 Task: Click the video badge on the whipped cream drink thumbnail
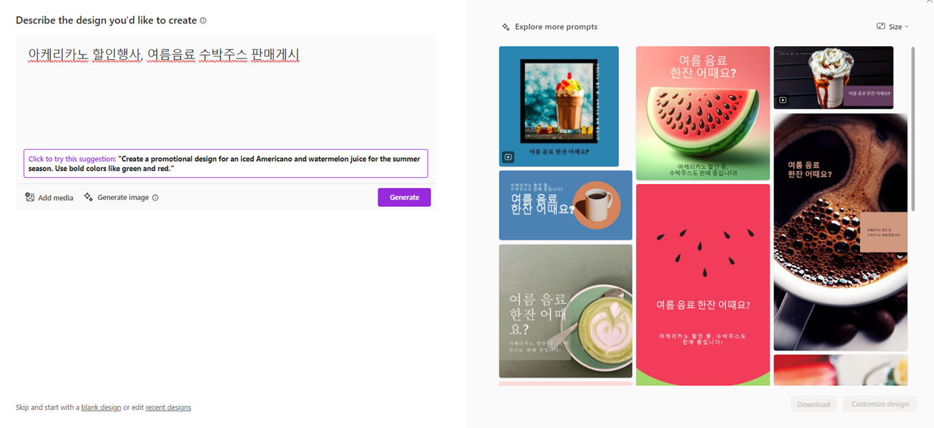[783, 100]
